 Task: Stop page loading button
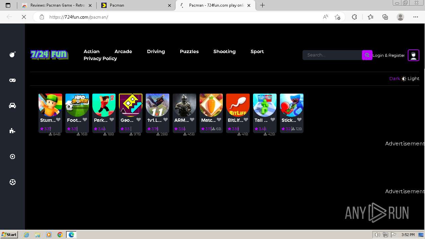tap(24, 17)
